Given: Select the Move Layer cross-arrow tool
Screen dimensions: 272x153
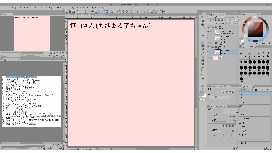Looking at the screenshot, I should pyautogui.click(x=203, y=32).
